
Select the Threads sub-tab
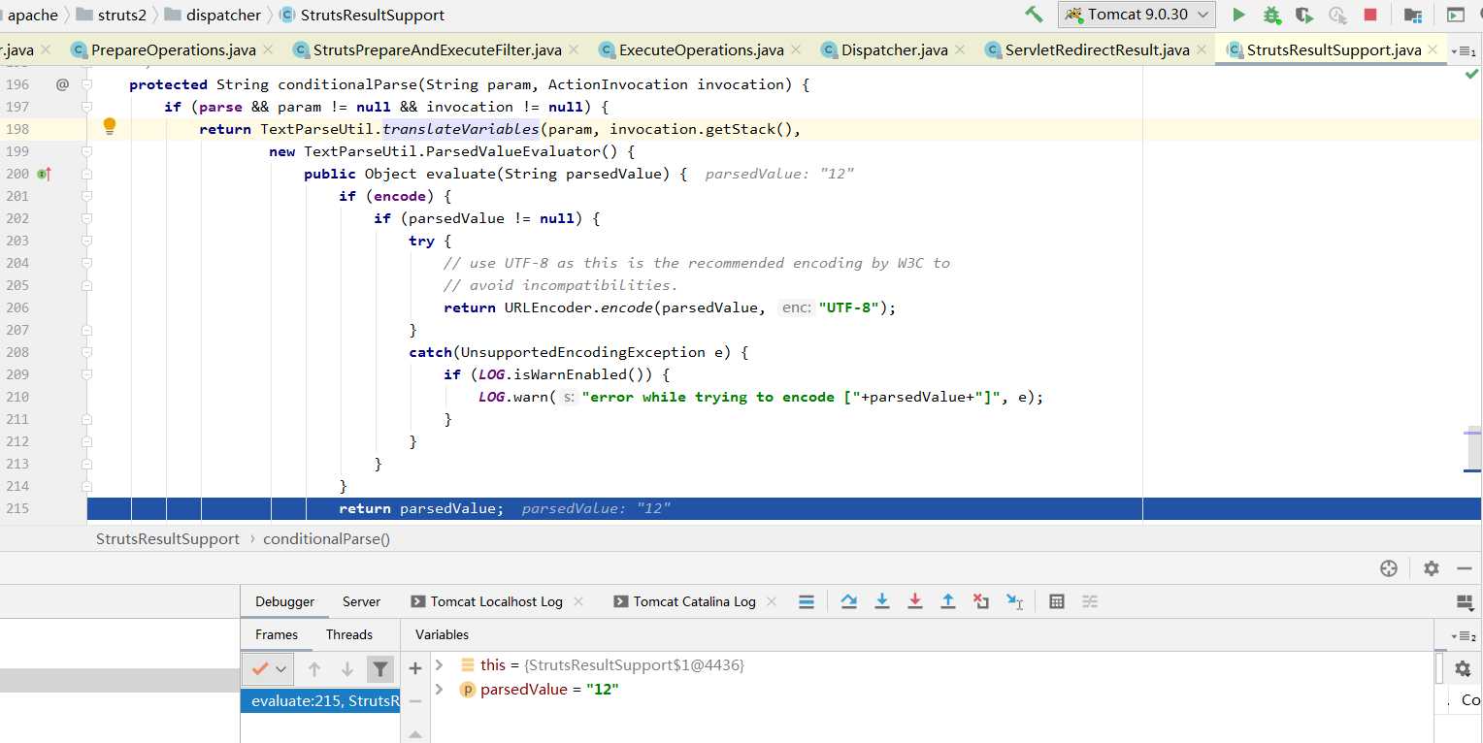(x=349, y=634)
